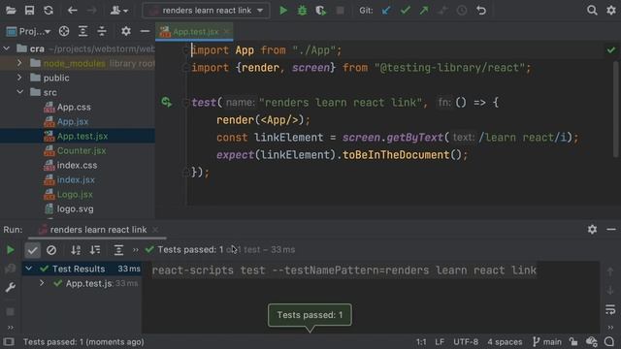Click the Collapse All icon in the Project panel
Screen dimensions: 621x349
pyautogui.click(x=102, y=31)
